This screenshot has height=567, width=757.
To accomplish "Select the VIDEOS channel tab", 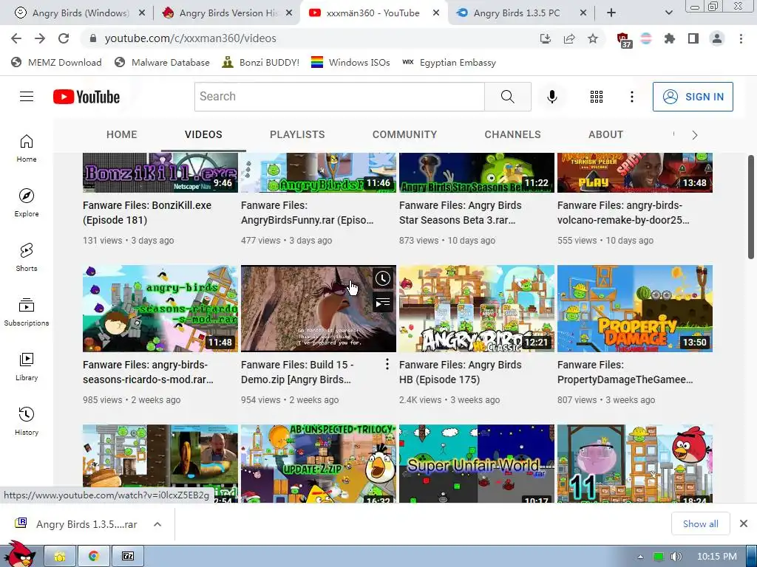I will 203,134.
